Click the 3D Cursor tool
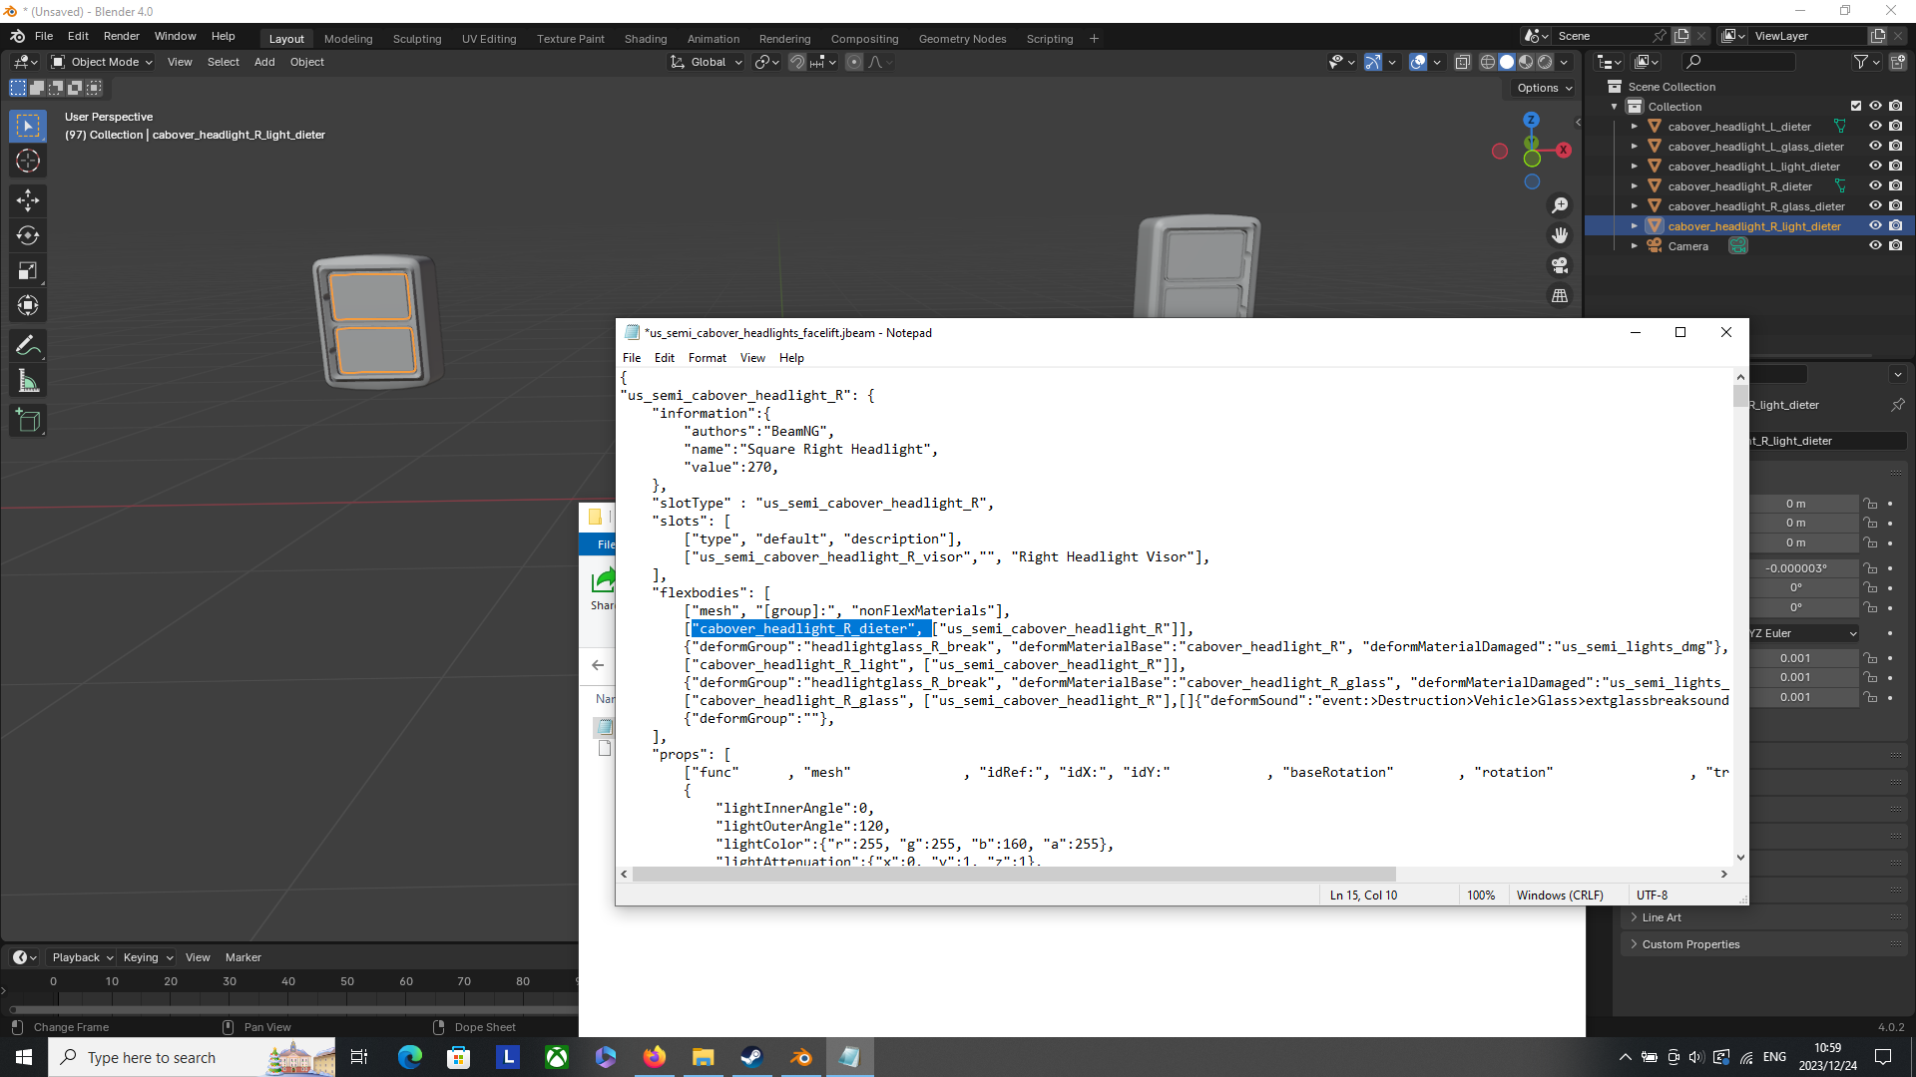Image resolution: width=1916 pixels, height=1077 pixels. tap(28, 162)
